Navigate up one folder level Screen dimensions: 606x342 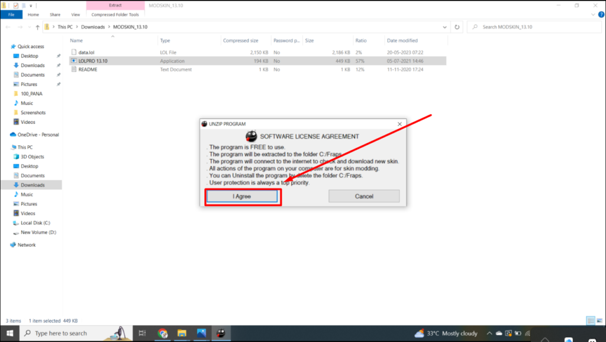37,27
